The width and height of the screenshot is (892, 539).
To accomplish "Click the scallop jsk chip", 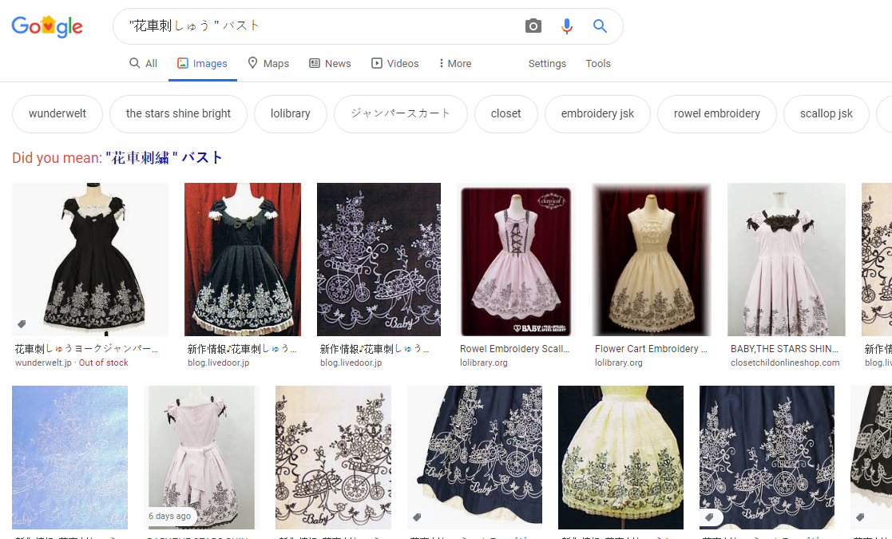I will pyautogui.click(x=826, y=113).
